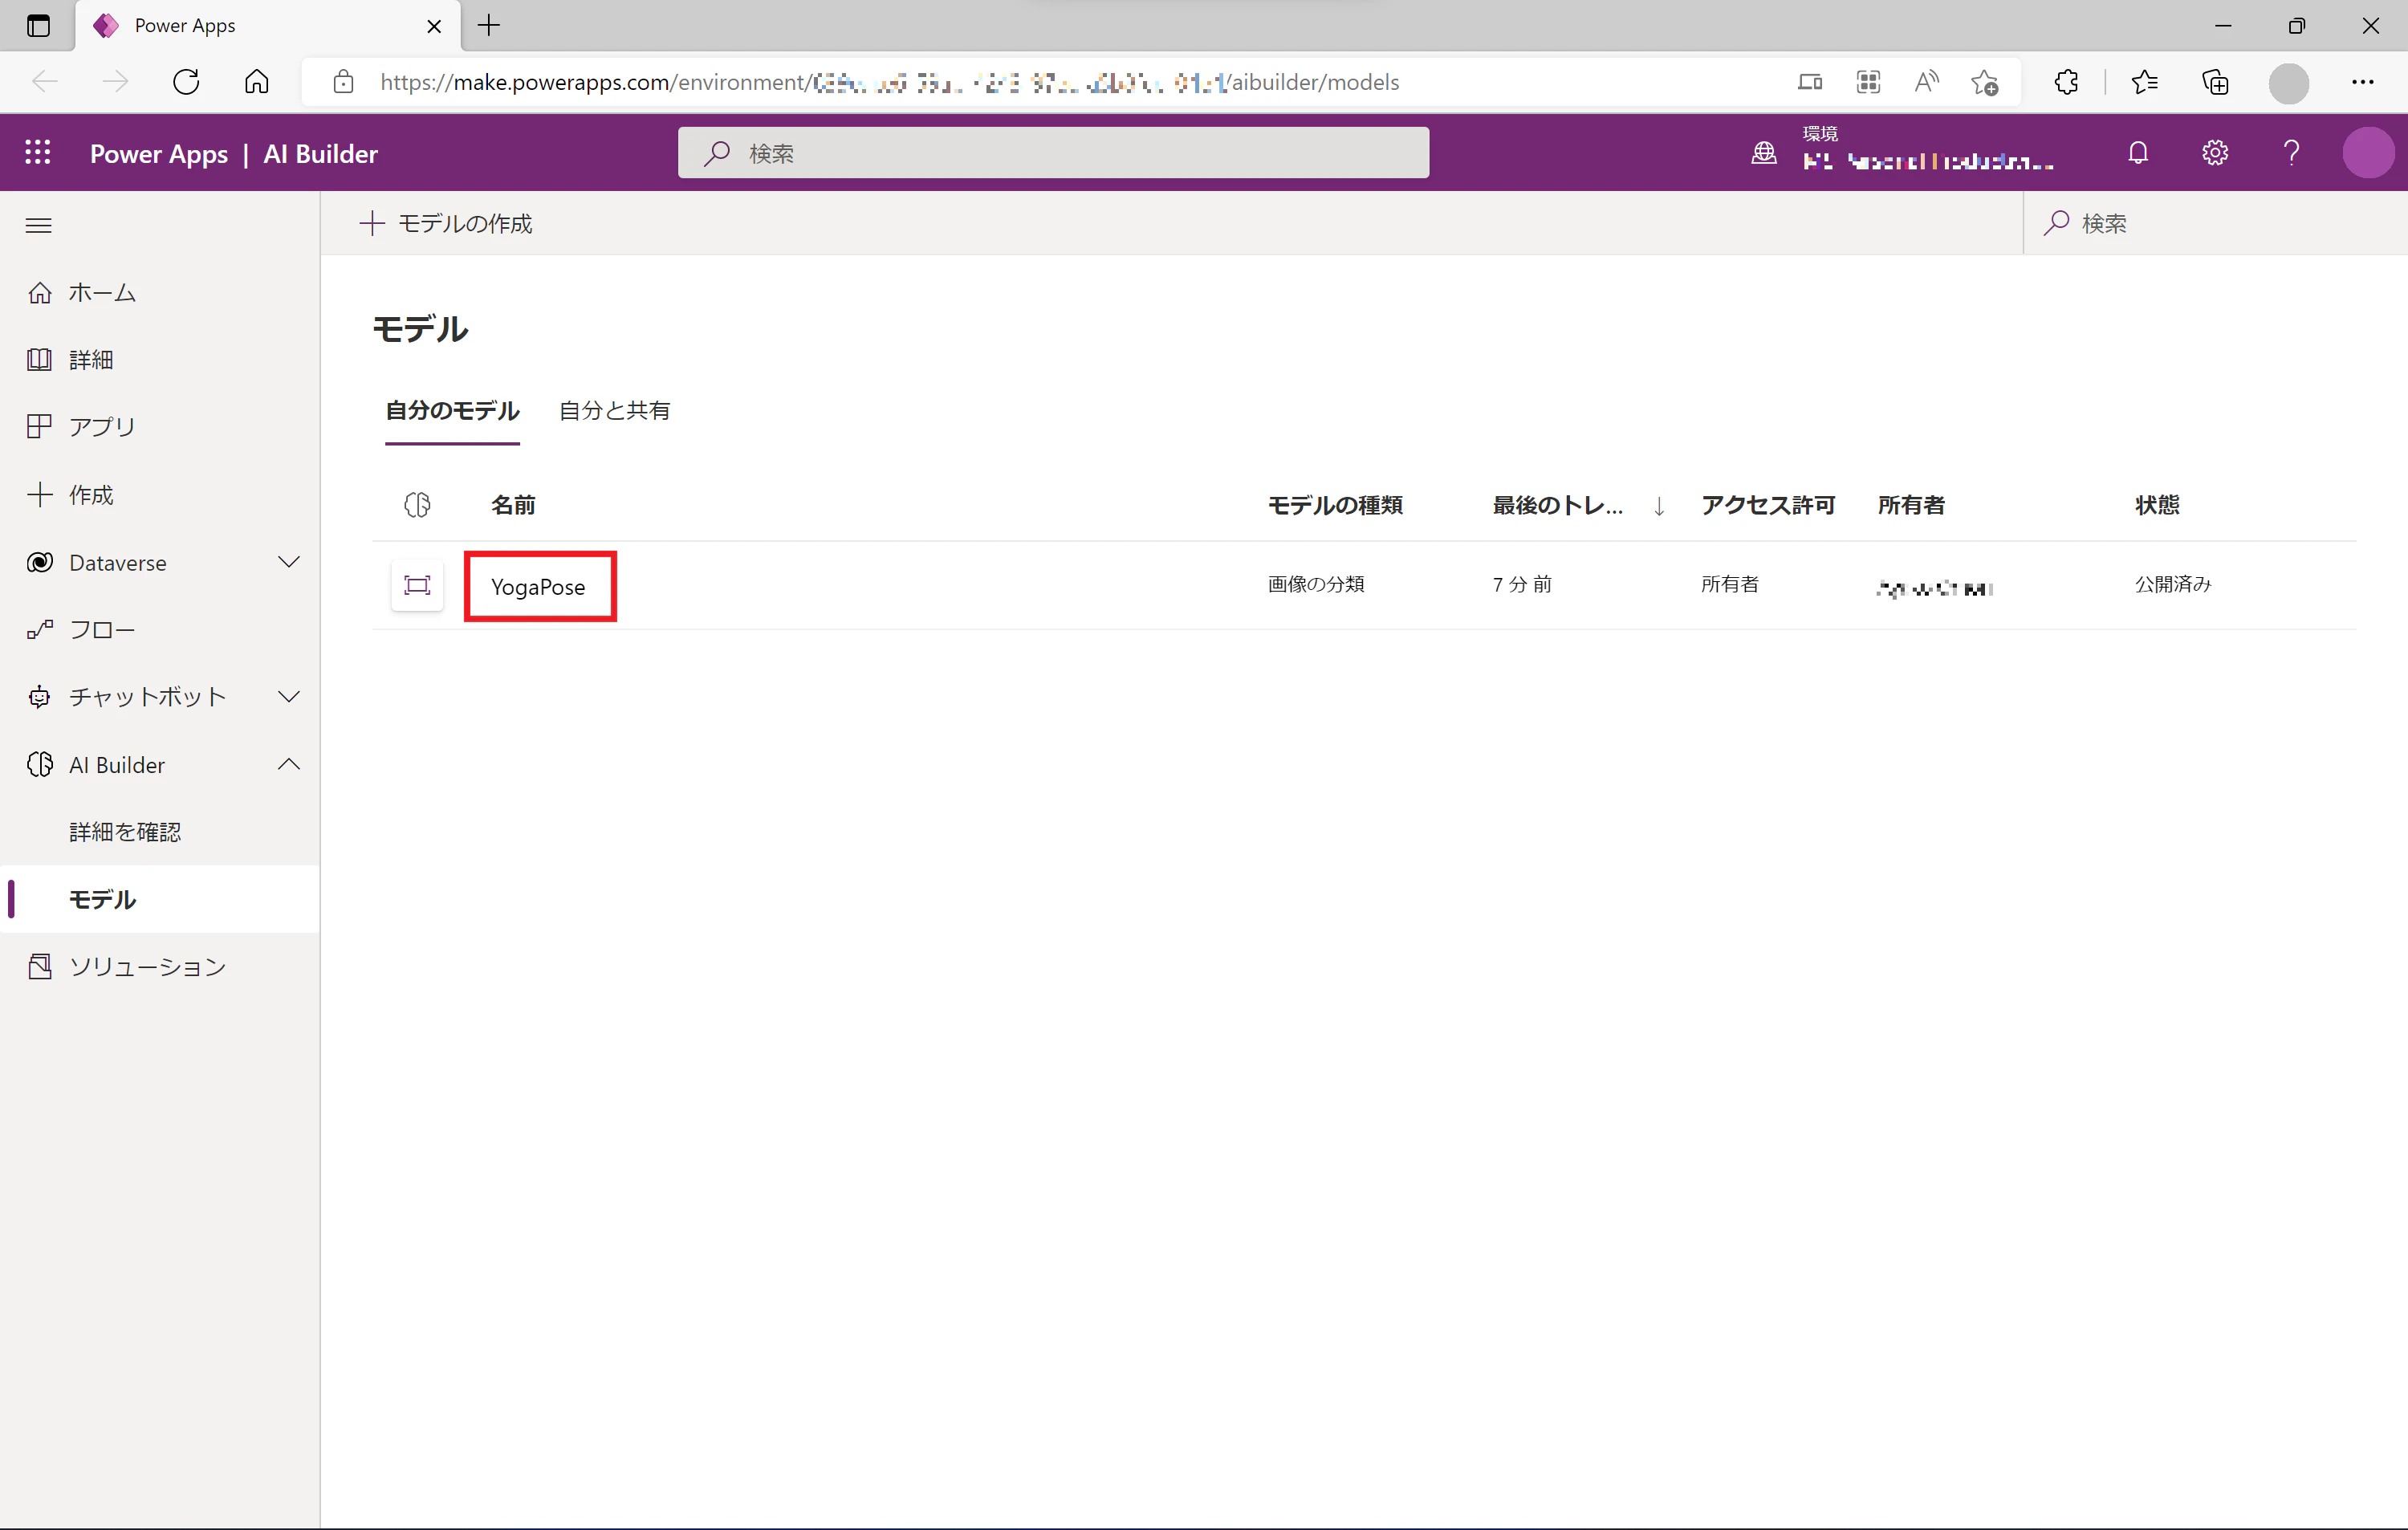Screen dimensions: 2408x1530
Task: Expand the Dataverse section chevron
Action: point(289,562)
